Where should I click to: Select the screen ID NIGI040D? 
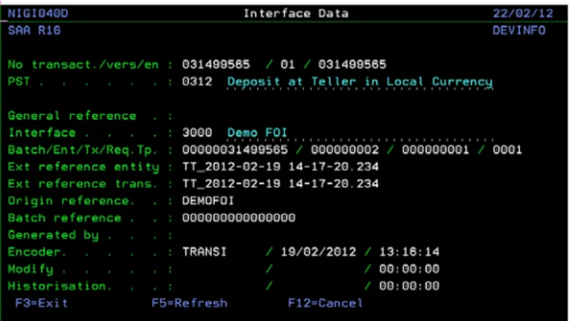pos(38,13)
